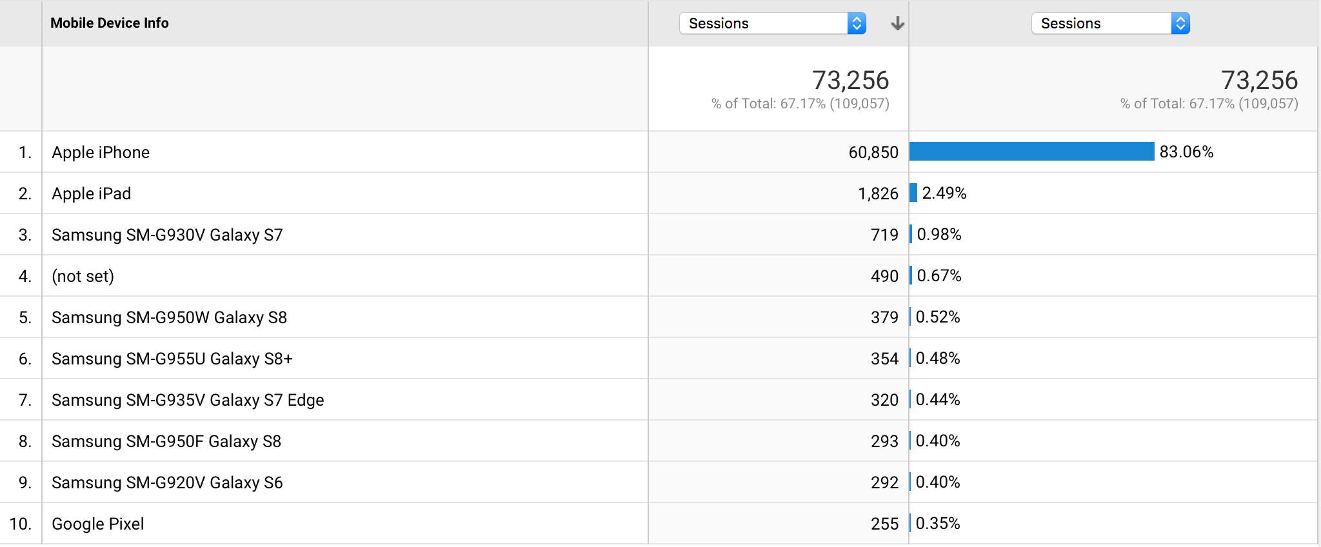Viewport: 1321px width, 547px height.
Task: Click the Google Pixel device link
Action: pyautogui.click(x=98, y=524)
